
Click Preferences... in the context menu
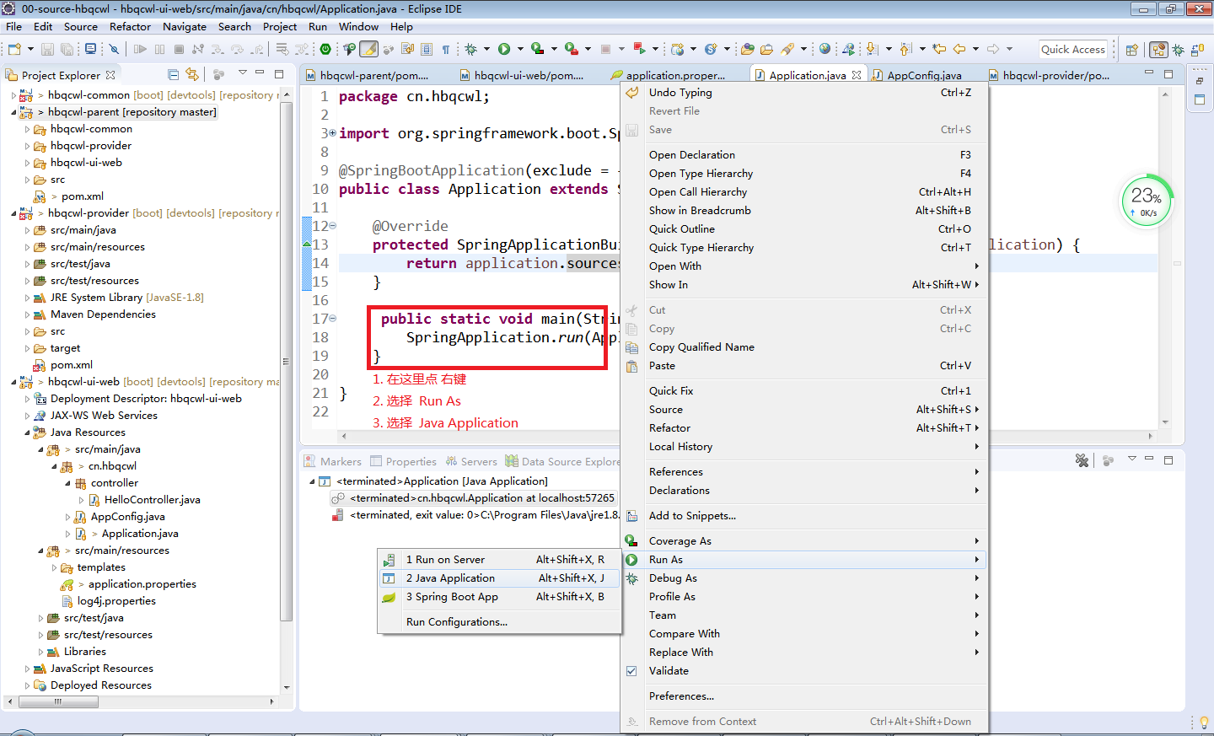coord(804,696)
